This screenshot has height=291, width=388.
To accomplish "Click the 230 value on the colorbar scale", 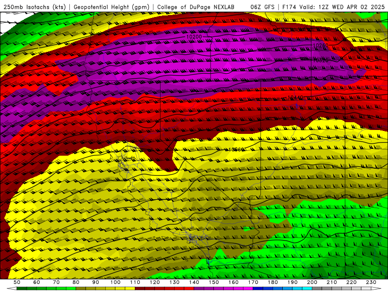I will click(x=371, y=282).
